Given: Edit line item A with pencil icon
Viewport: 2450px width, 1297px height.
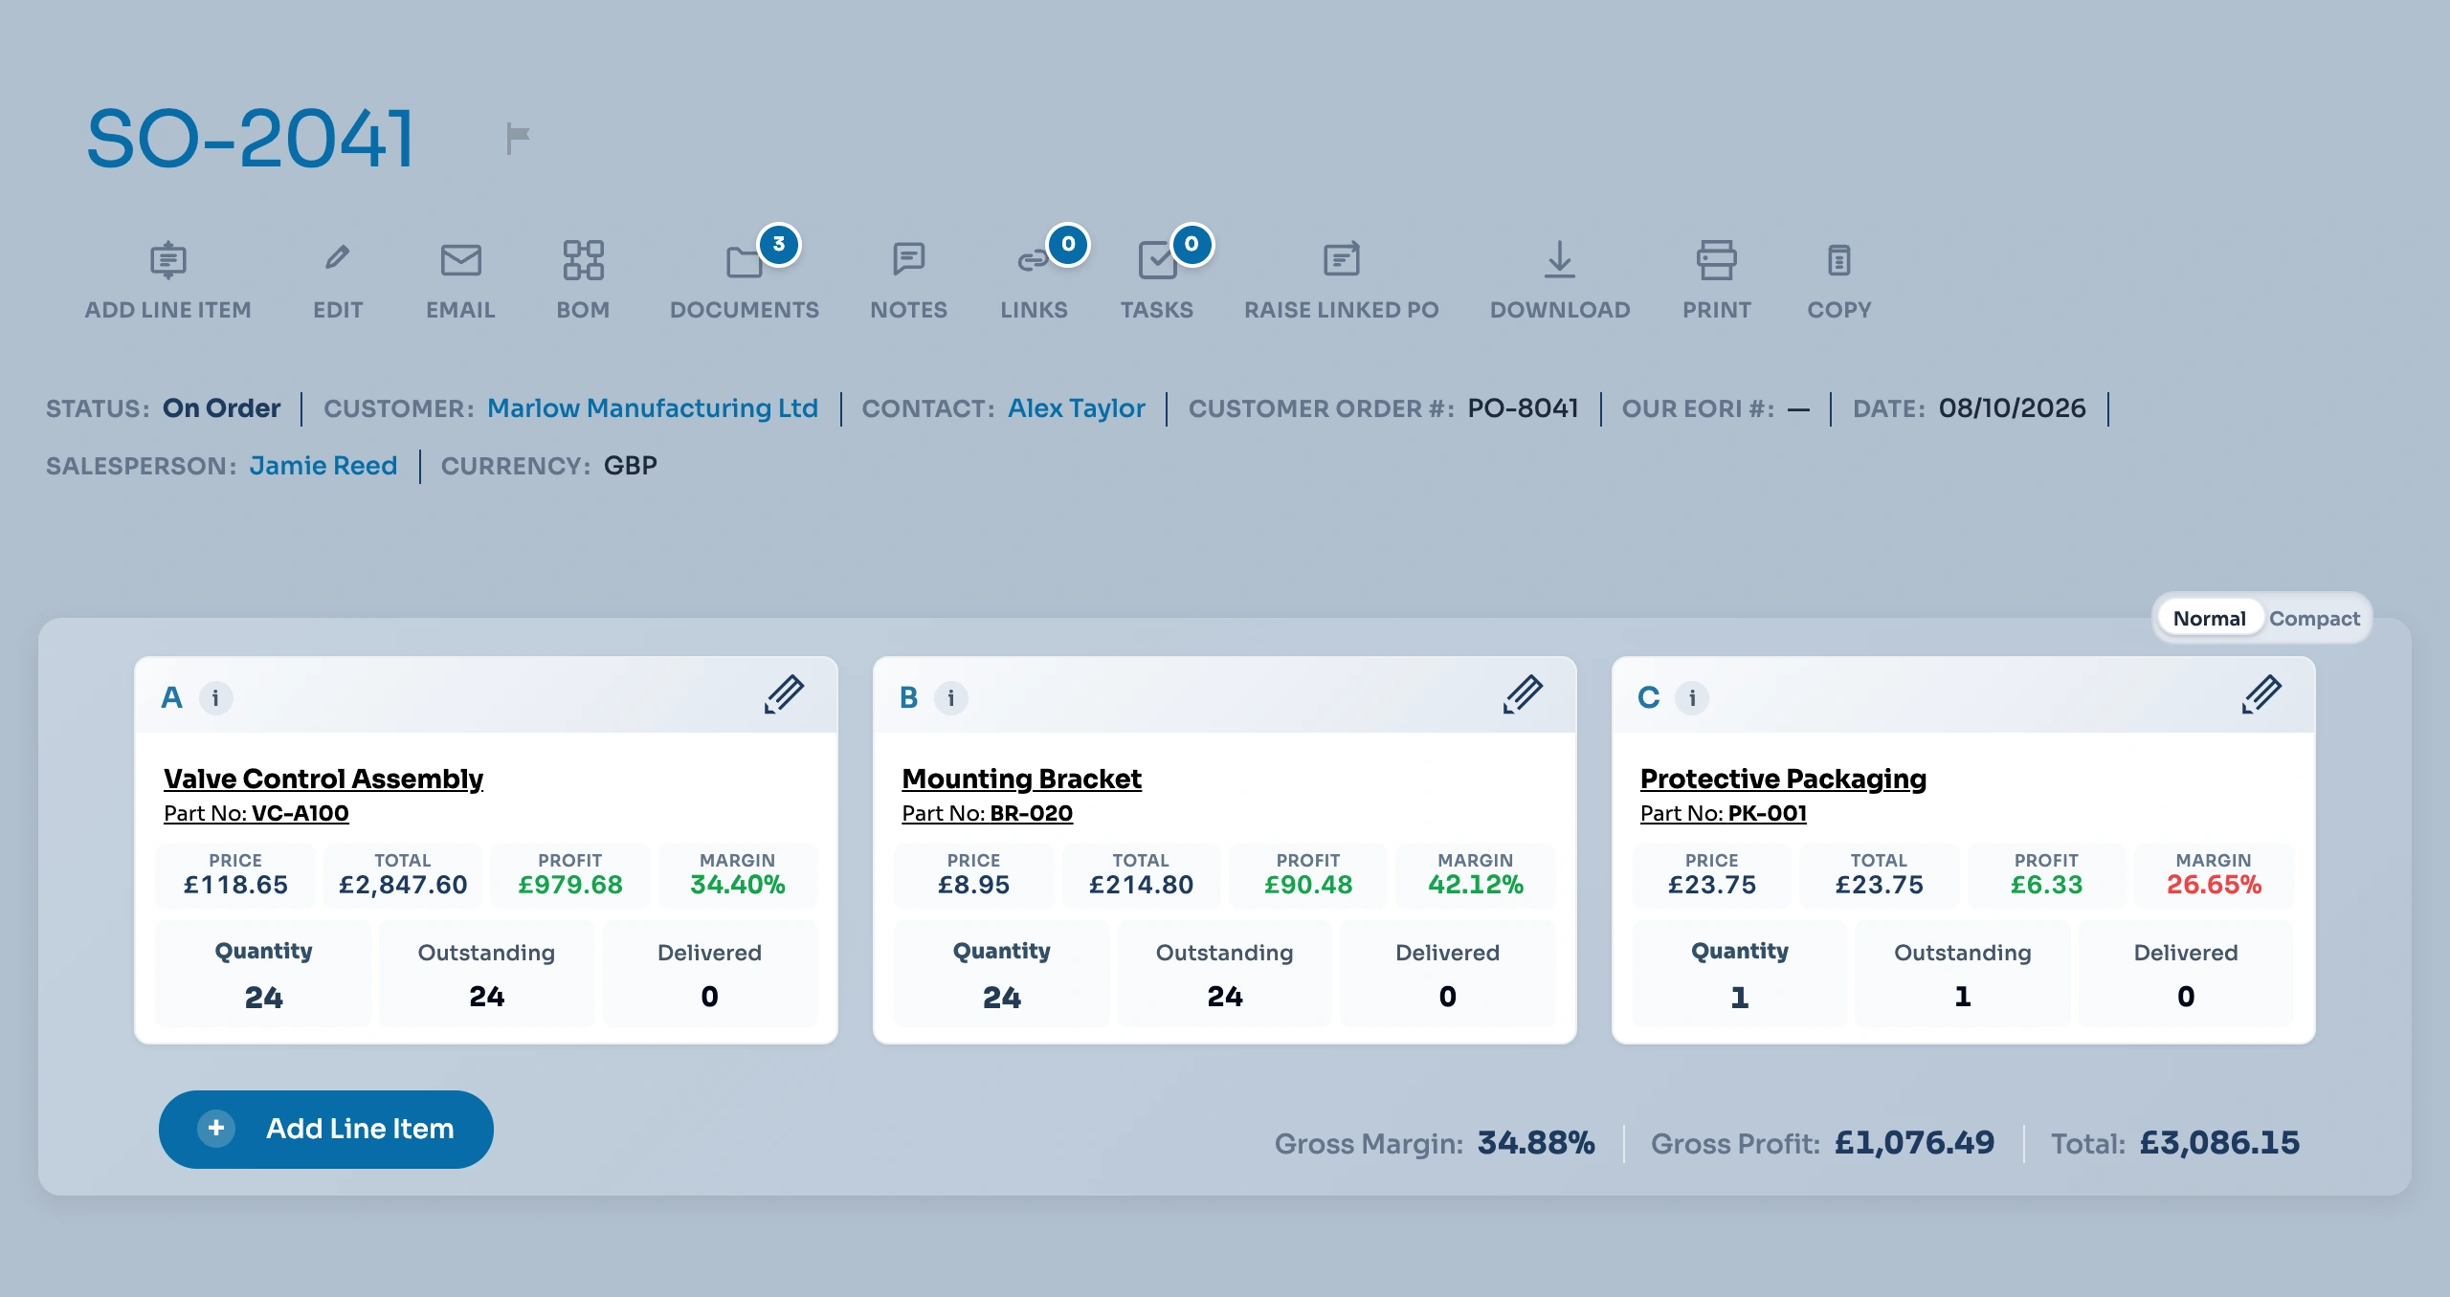Looking at the screenshot, I should click(784, 694).
